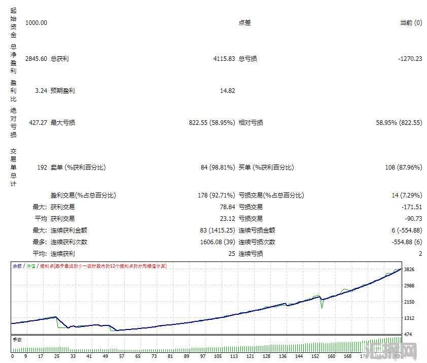This screenshot has height=363, width=427.
Task: Click the 总亏损 value -1270.23
Action: (x=410, y=59)
